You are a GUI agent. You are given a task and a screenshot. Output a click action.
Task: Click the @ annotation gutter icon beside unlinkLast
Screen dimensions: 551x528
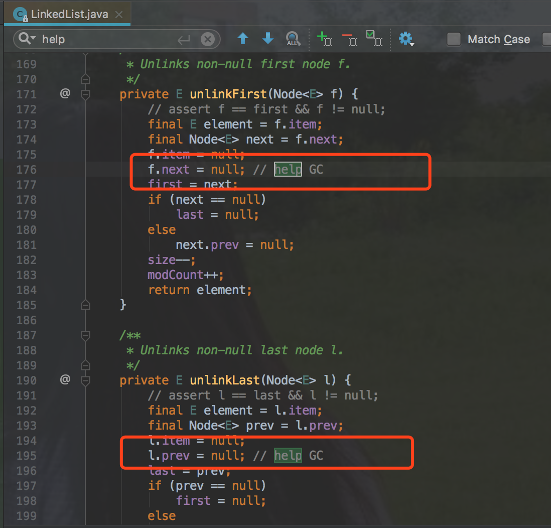65,380
